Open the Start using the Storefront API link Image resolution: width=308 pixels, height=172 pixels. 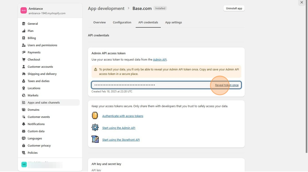(x=121, y=140)
